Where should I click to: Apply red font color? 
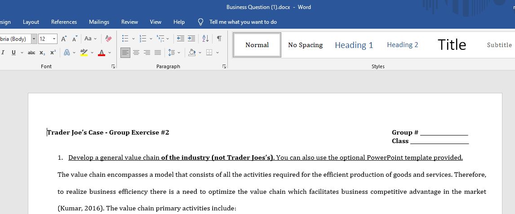coord(102,52)
